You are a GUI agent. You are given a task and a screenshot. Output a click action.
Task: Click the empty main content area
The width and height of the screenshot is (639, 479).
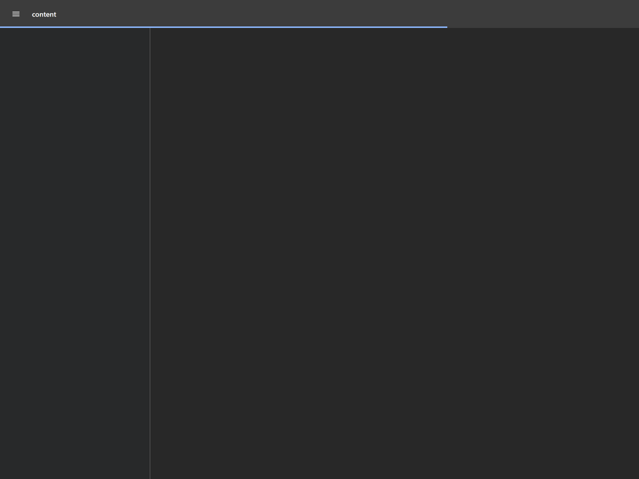pyautogui.click(x=394, y=253)
